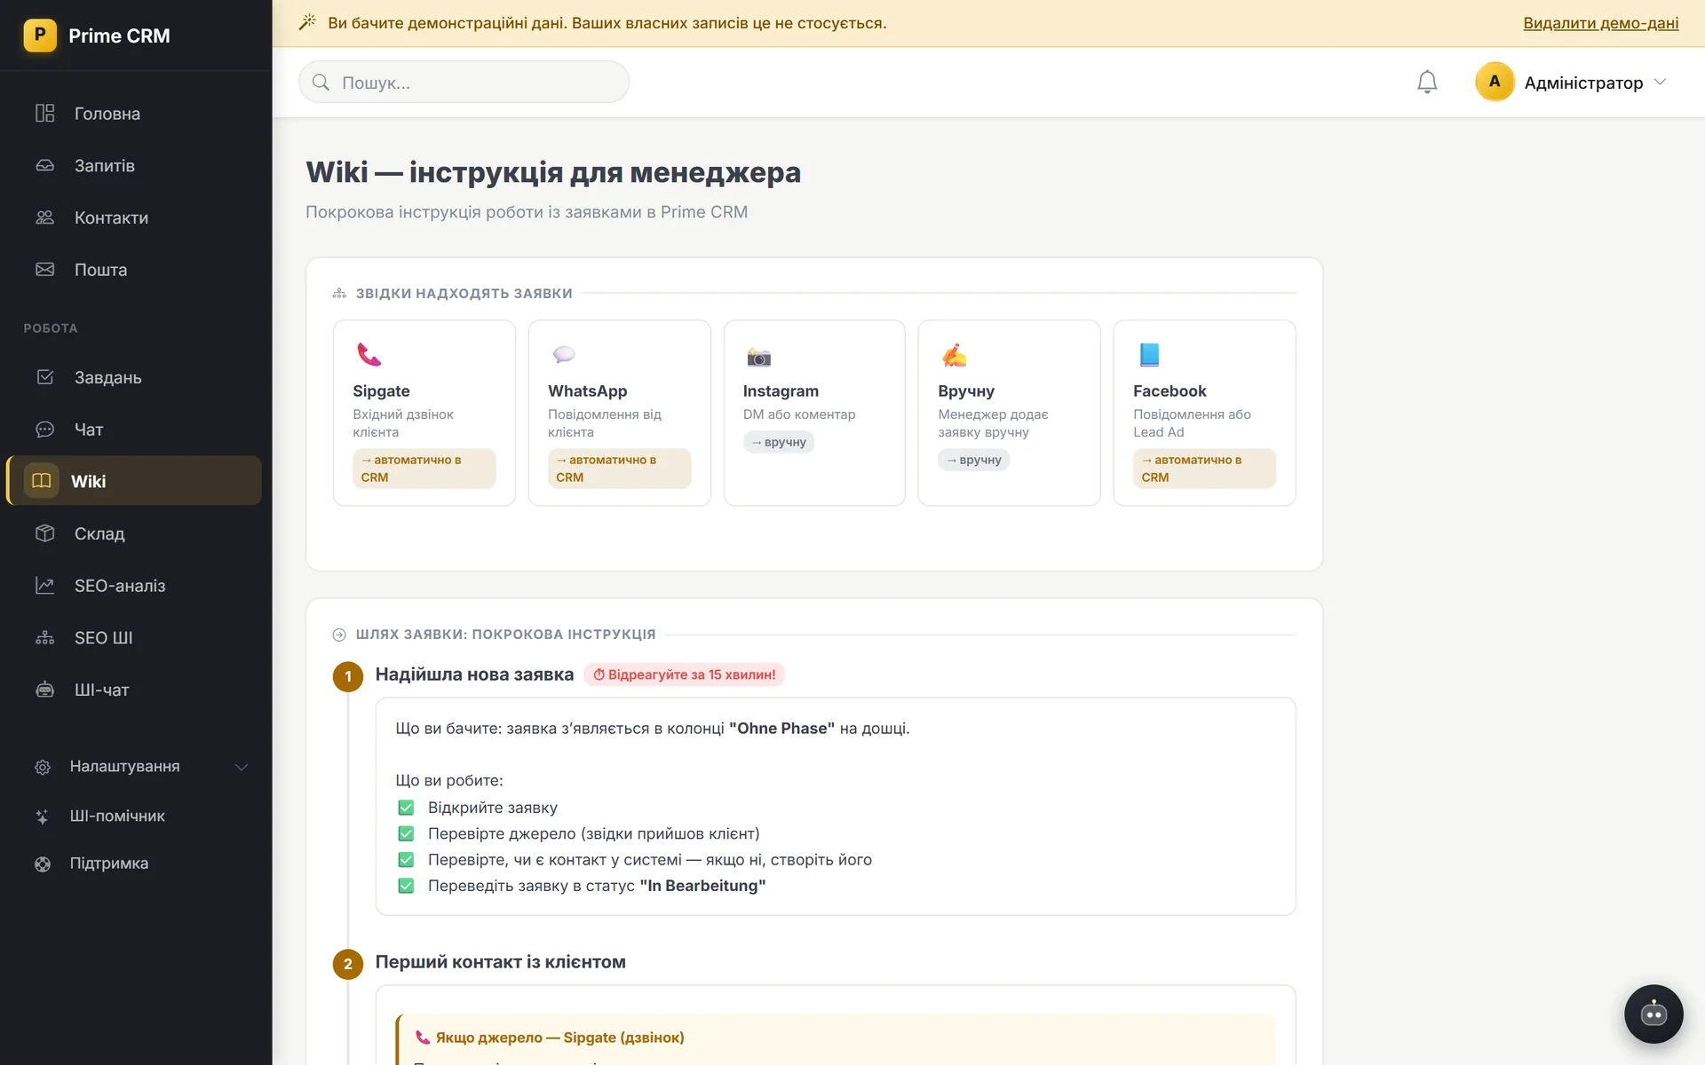Select the SEO-аналіз sidebar item
The image size is (1705, 1065).
pos(134,586)
